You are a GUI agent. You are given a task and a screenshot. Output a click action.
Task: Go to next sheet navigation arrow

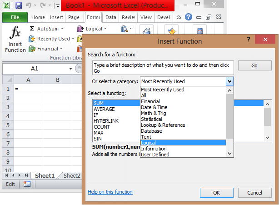(x=20, y=175)
